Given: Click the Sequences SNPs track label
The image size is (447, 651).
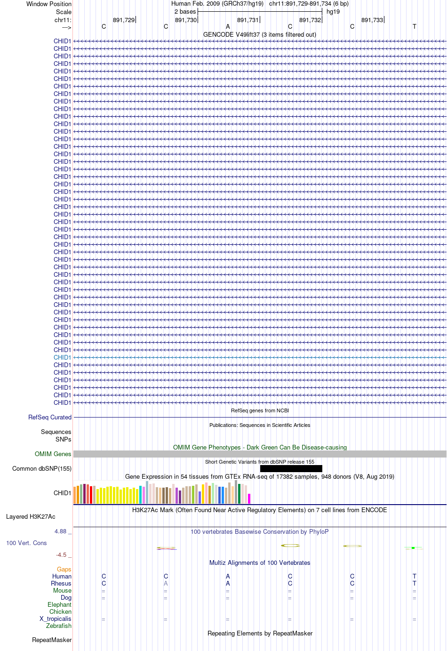Looking at the screenshot, I should point(56,435).
